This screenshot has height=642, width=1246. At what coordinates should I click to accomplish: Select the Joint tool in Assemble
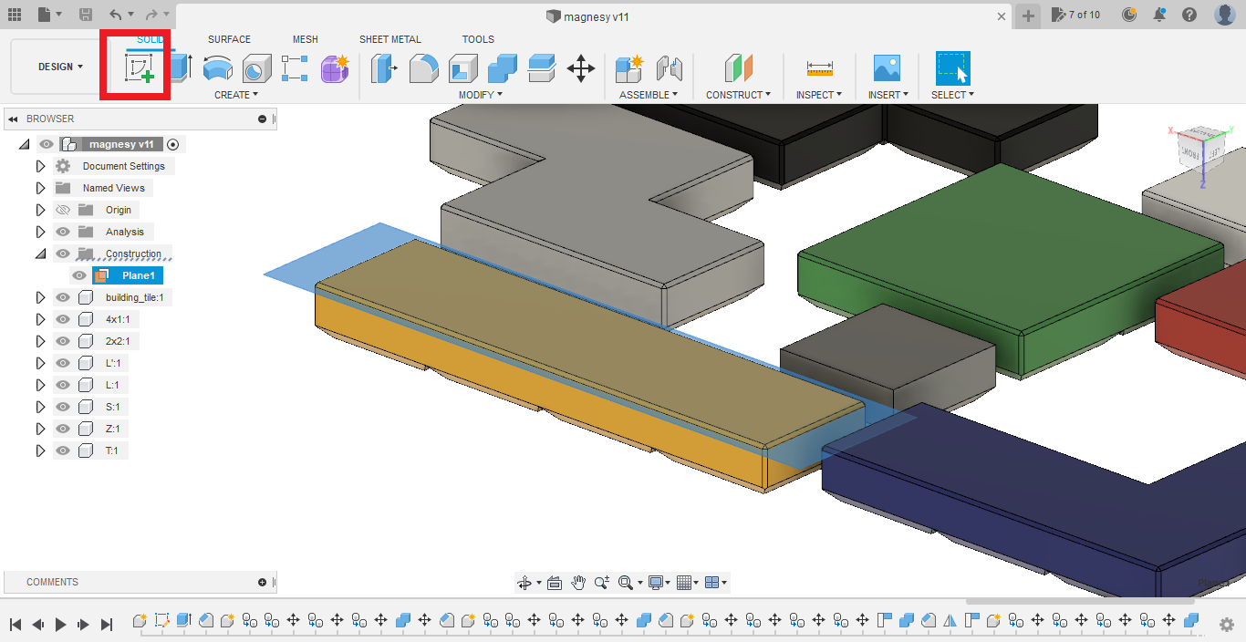tap(670, 68)
